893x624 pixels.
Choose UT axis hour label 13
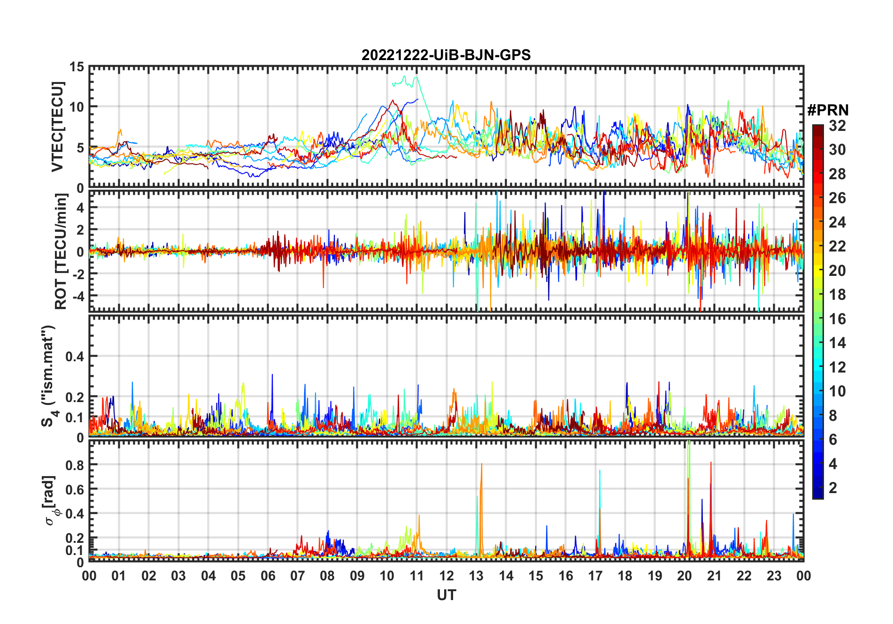click(x=476, y=576)
